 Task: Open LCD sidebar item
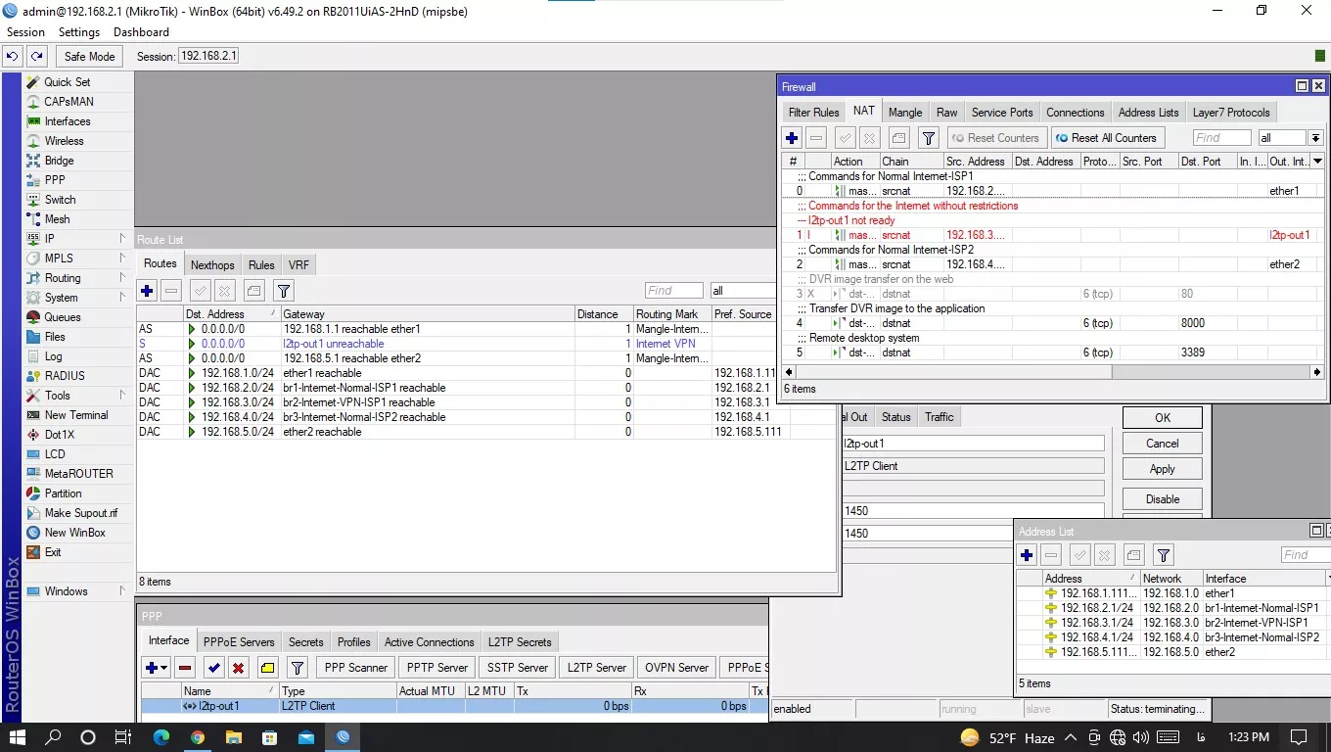click(x=55, y=454)
